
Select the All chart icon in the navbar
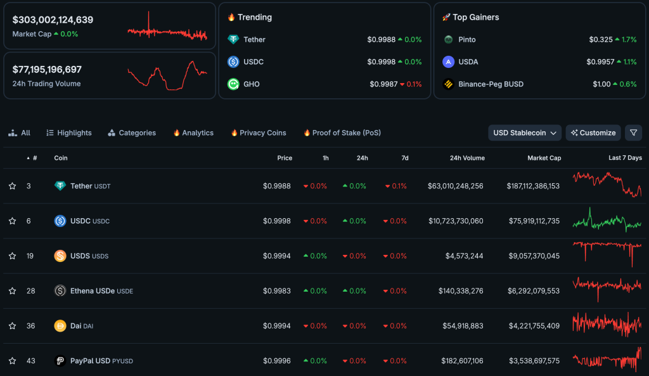coord(12,133)
